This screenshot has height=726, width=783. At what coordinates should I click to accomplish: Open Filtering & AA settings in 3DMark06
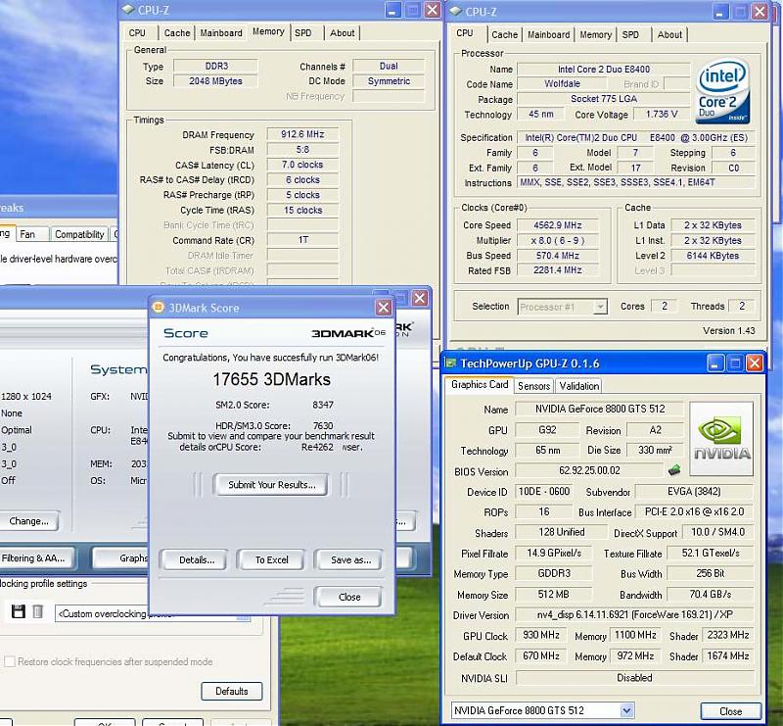click(x=35, y=558)
